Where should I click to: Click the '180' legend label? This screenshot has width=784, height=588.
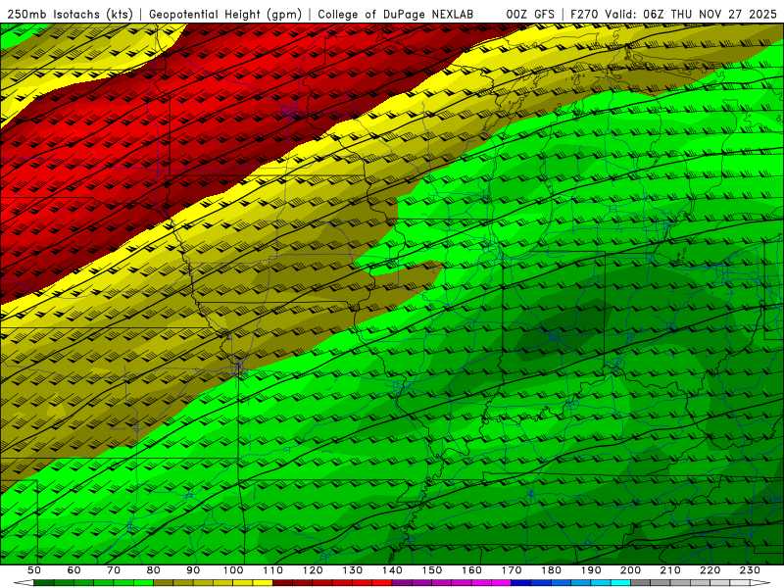[x=551, y=570]
